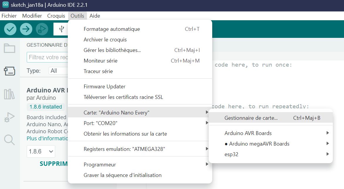Screen dimensions: 344x189
Task: Close the Outils menu
Action: 77,16
